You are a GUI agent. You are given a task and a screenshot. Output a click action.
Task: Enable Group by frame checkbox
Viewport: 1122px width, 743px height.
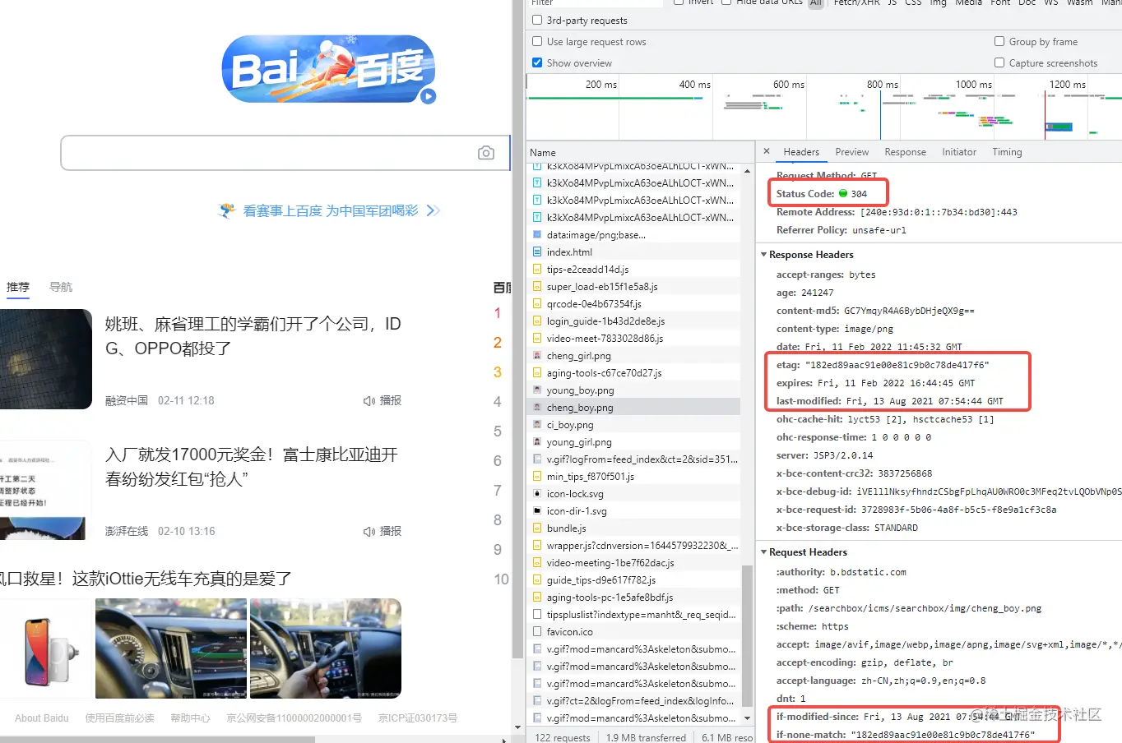pyautogui.click(x=999, y=41)
